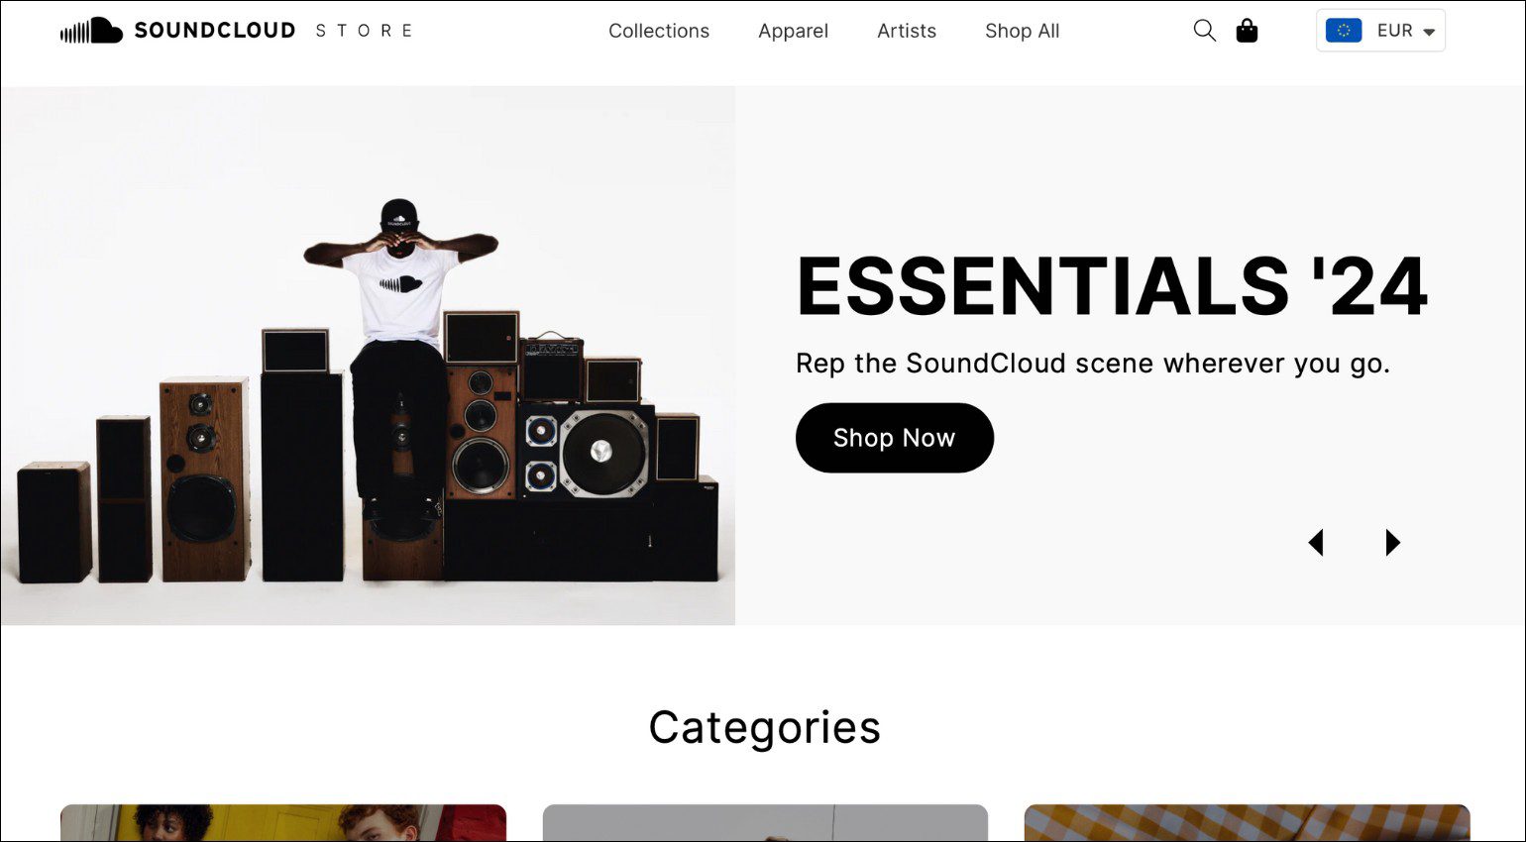Open the Apparel menu

[793, 31]
